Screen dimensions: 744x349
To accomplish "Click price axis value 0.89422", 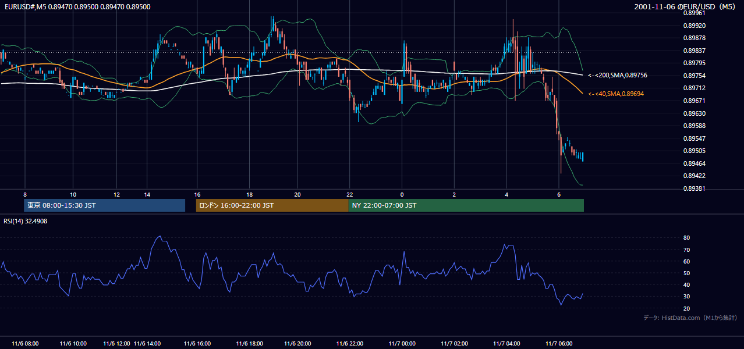I will [x=694, y=176].
